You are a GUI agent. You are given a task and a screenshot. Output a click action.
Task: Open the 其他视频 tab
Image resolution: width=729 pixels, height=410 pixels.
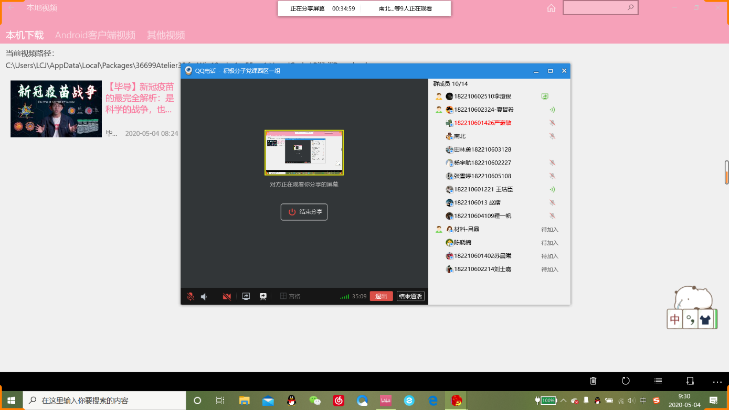click(x=166, y=35)
